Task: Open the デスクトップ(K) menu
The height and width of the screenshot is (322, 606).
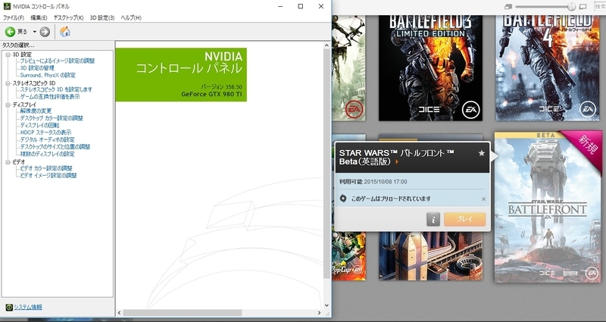Action: (68, 17)
